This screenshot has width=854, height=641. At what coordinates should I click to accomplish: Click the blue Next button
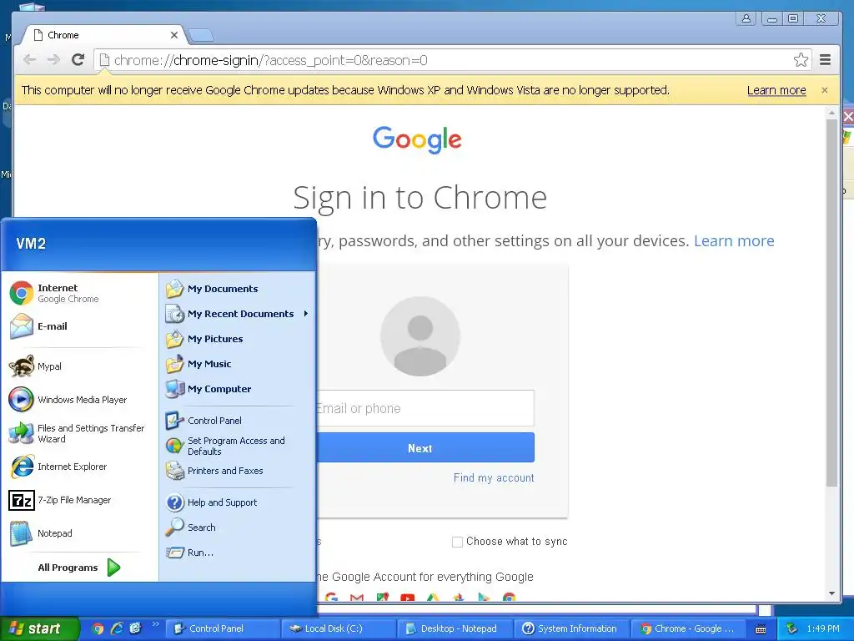coord(425,448)
